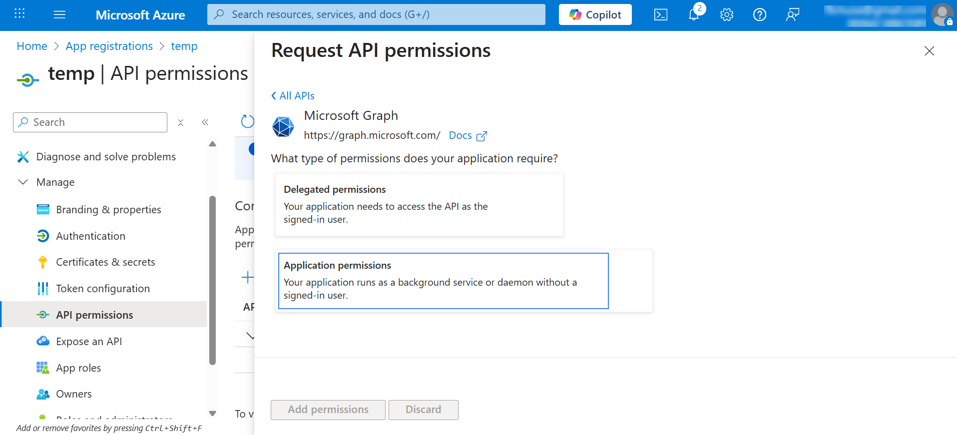Open the Cloud Shell terminal icon
957x435 pixels.
pos(660,15)
